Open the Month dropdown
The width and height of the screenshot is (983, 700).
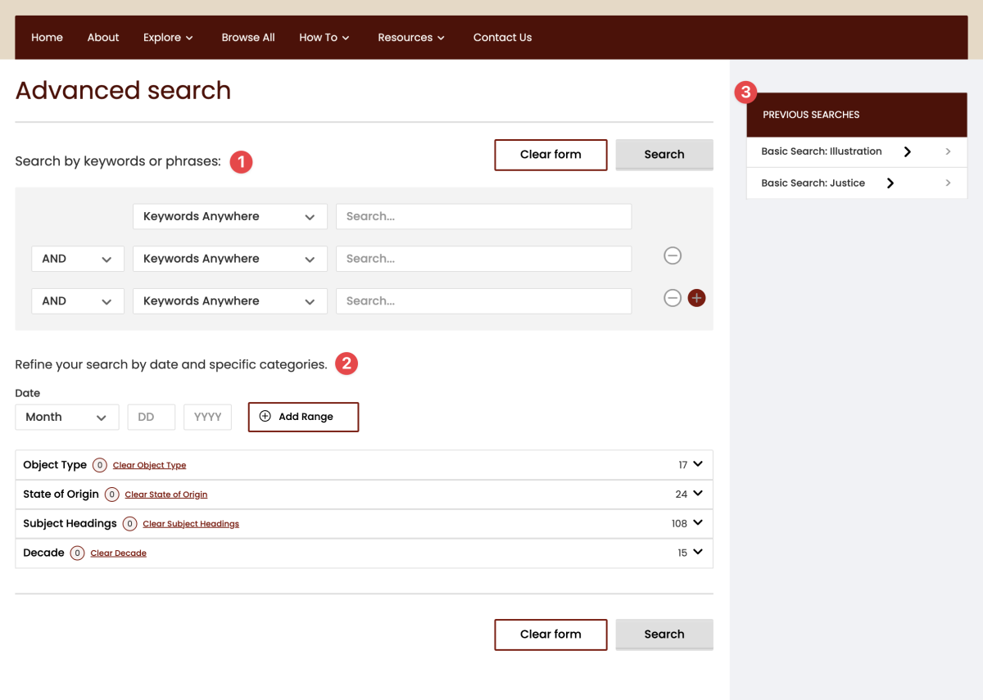click(67, 417)
